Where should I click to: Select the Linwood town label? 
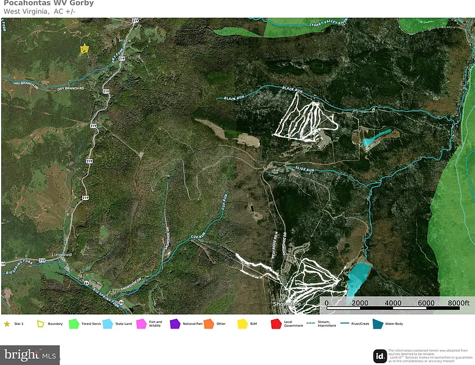point(61,254)
